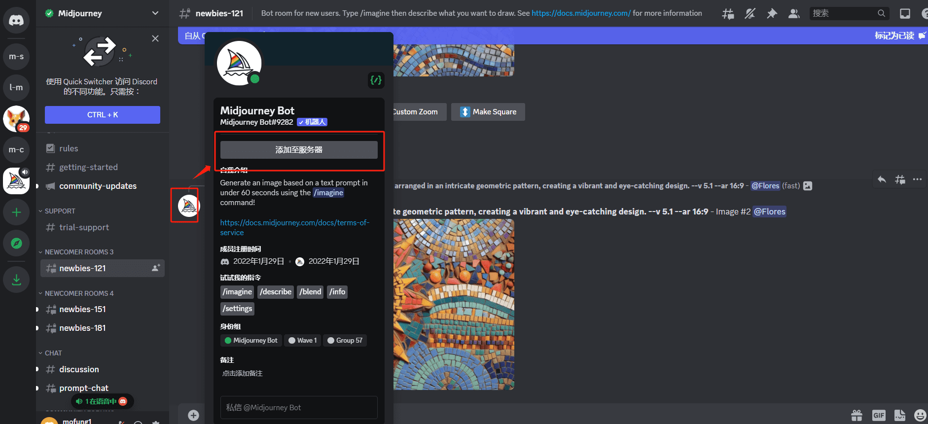Screen dimensions: 928x424
Task: Click the @Flores mention in Image #2 message
Action: [x=769, y=212]
